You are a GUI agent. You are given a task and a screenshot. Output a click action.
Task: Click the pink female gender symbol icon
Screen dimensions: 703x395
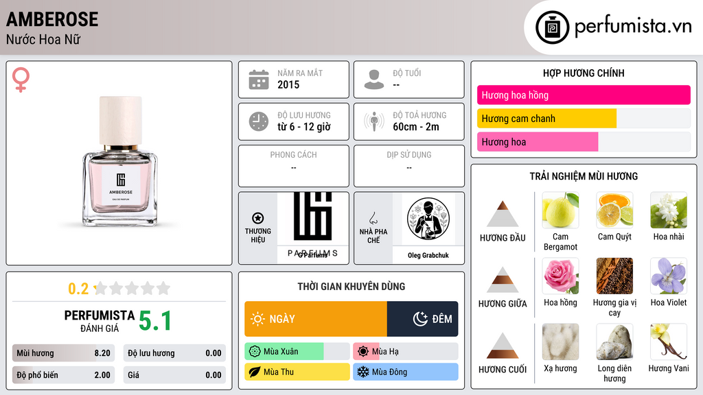(x=21, y=80)
